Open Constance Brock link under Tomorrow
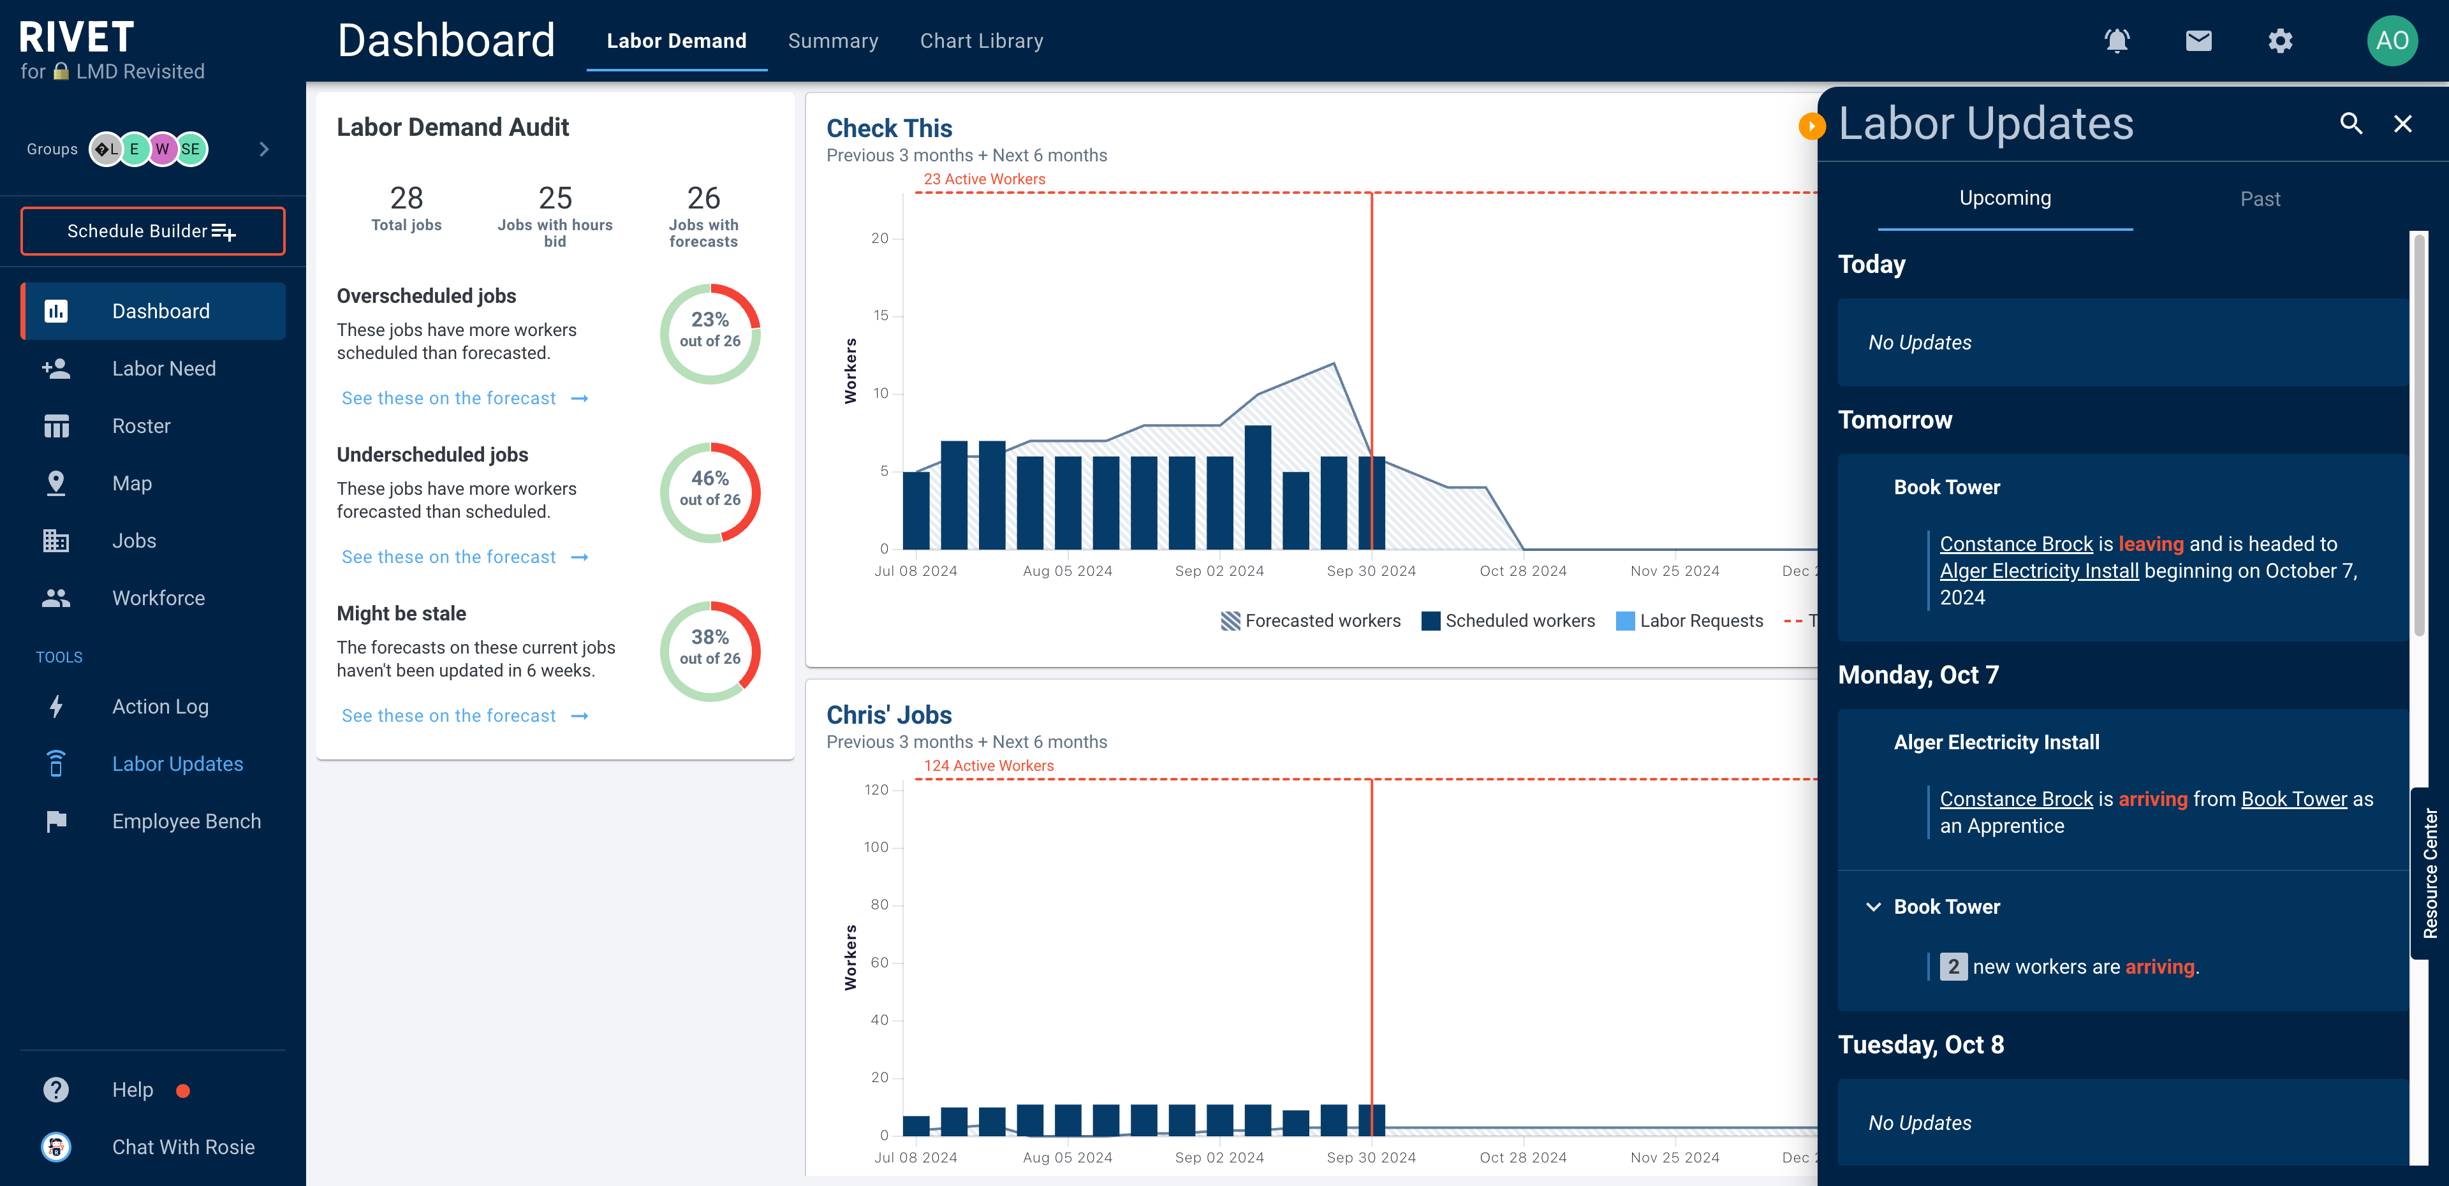 2015,543
